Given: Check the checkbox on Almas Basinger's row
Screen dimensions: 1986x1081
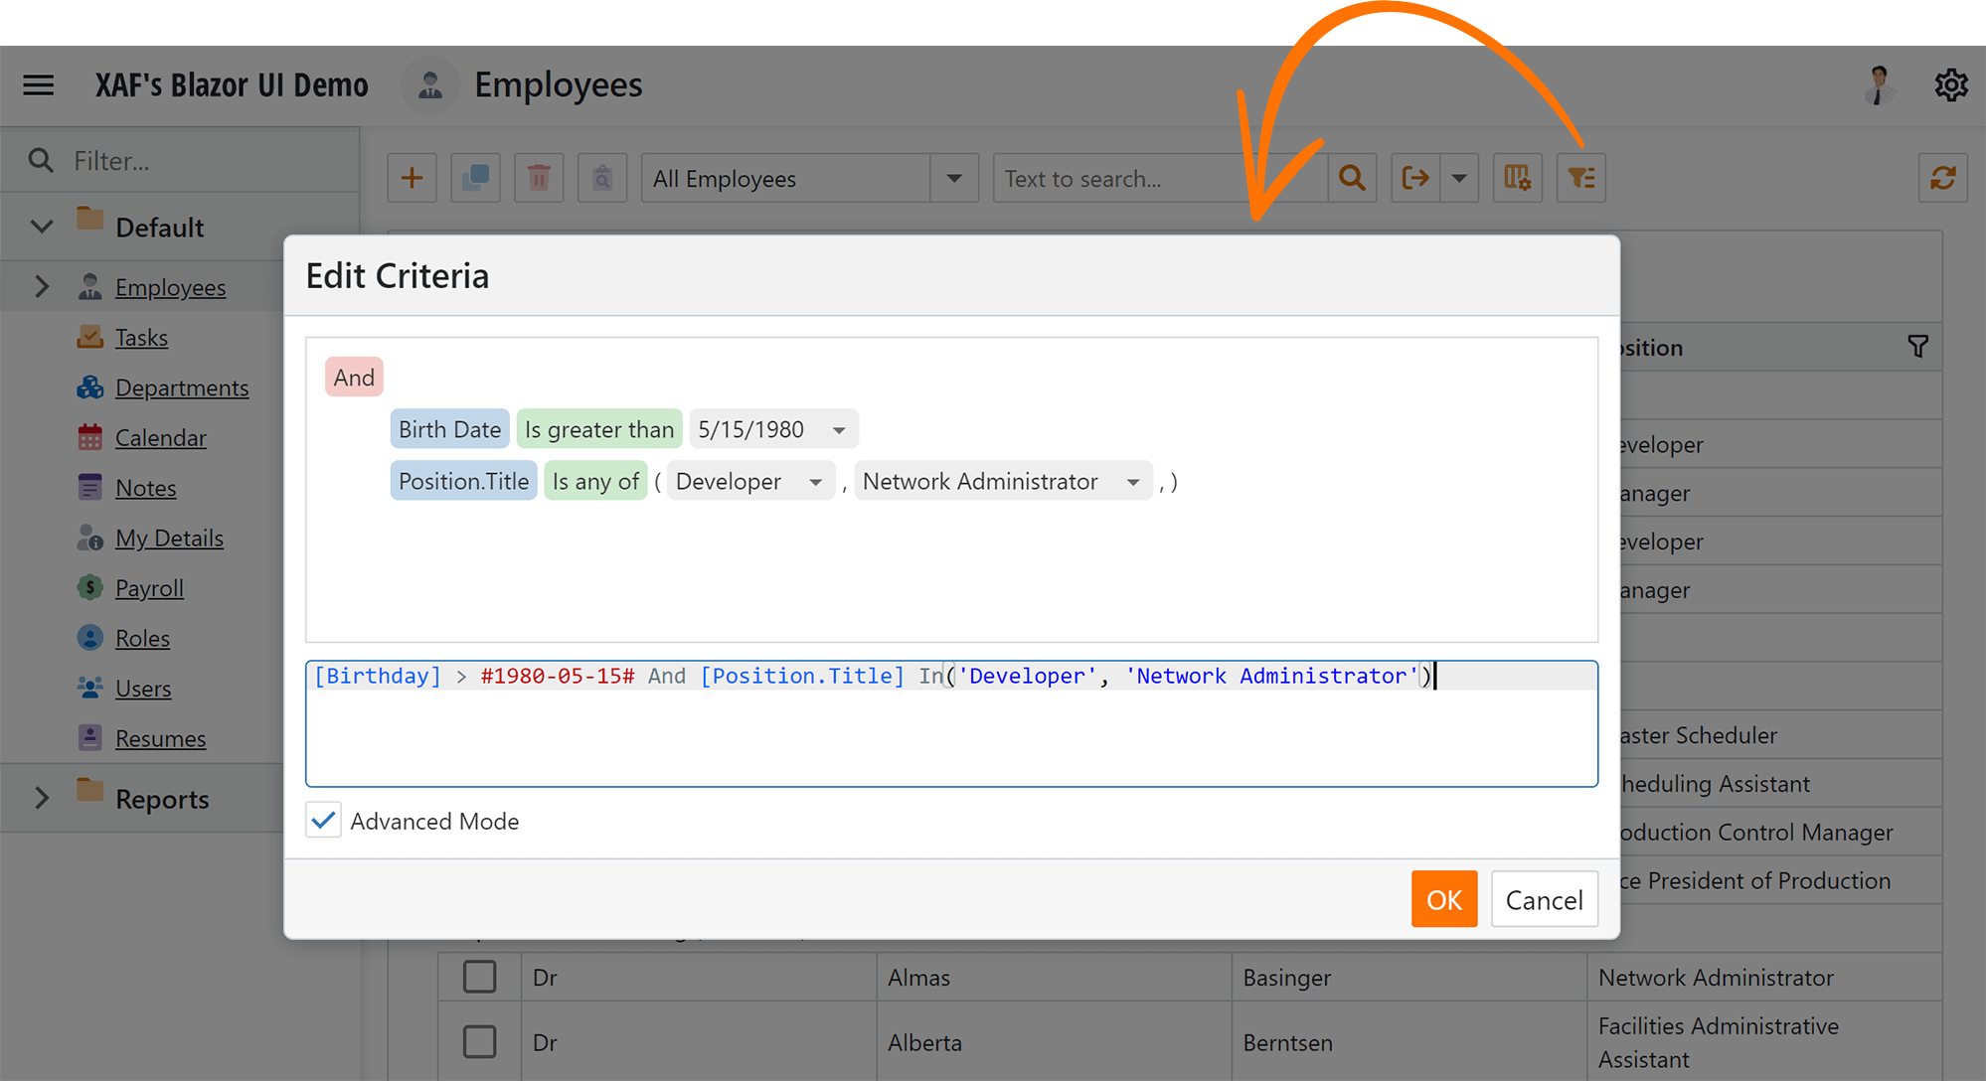Looking at the screenshot, I should pos(480,977).
